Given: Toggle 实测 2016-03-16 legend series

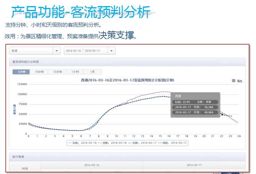Looking at the screenshot, I should (79, 142).
